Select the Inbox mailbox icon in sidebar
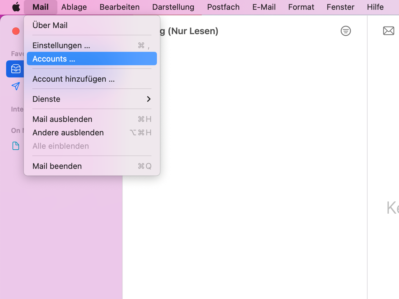 16,69
